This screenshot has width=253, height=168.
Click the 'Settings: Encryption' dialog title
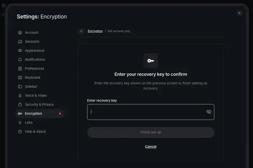pos(42,16)
